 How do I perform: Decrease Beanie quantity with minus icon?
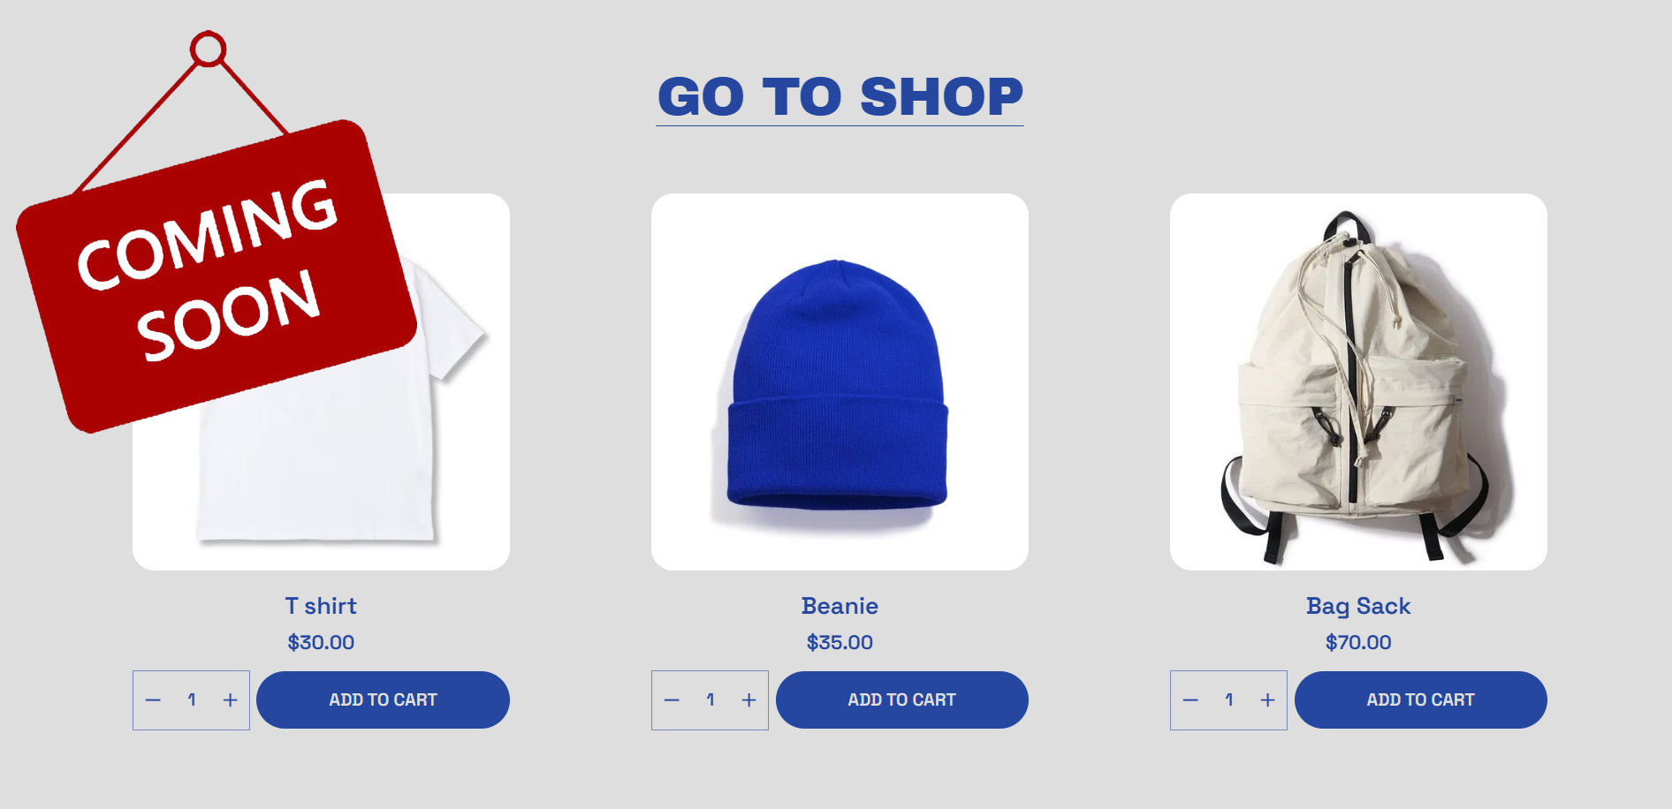[672, 700]
